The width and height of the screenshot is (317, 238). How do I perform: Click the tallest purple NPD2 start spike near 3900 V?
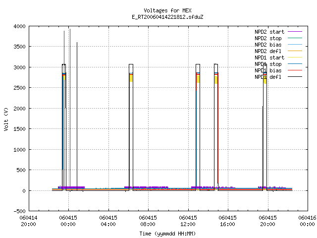70,107
